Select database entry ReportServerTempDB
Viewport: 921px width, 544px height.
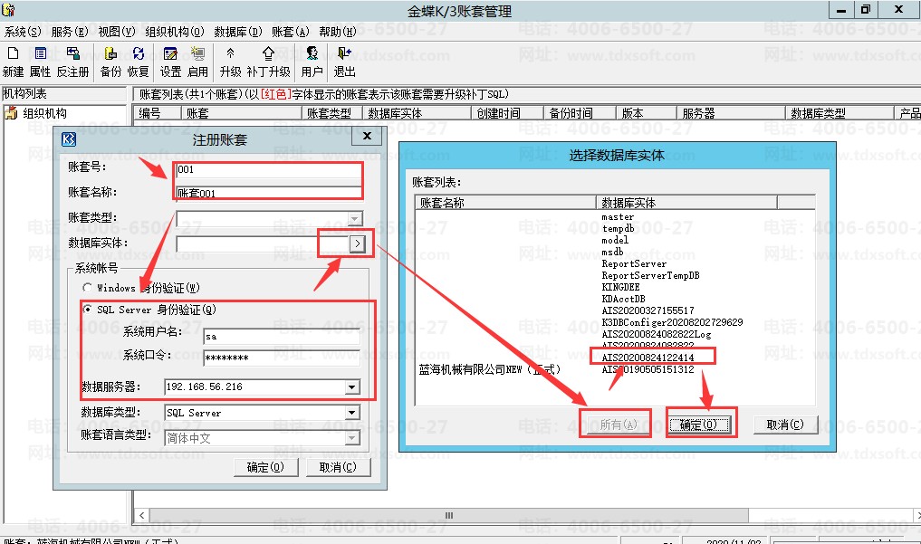click(x=651, y=275)
